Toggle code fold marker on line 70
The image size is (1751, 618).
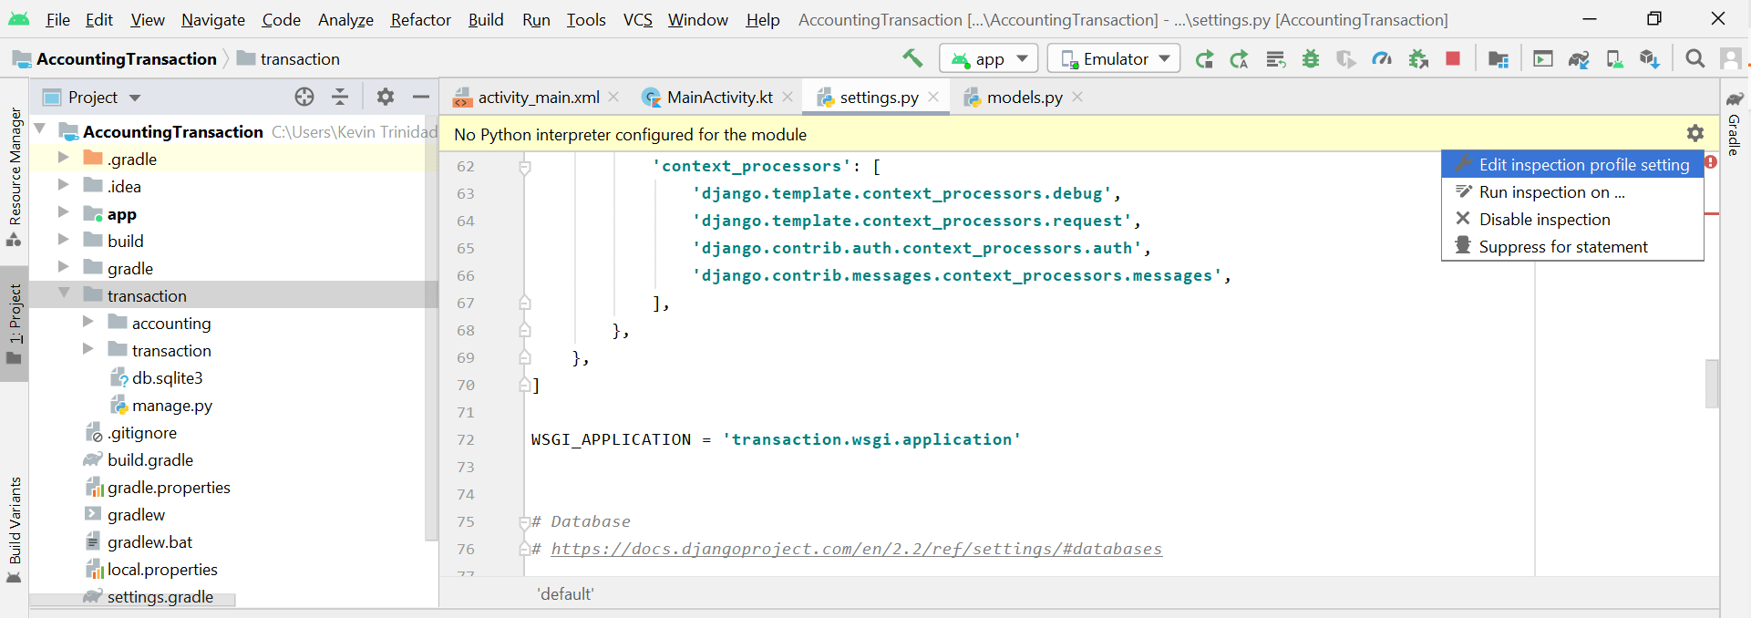point(525,385)
